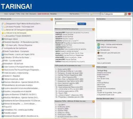Open TOPs in the navigation bar
This screenshot has height=119, width=133.
[18, 14]
